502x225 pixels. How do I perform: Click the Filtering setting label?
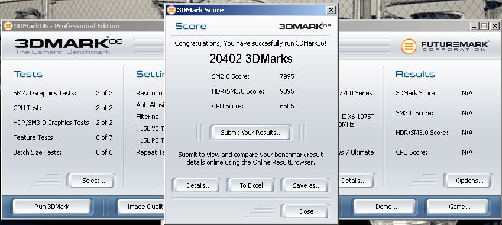pos(148,117)
